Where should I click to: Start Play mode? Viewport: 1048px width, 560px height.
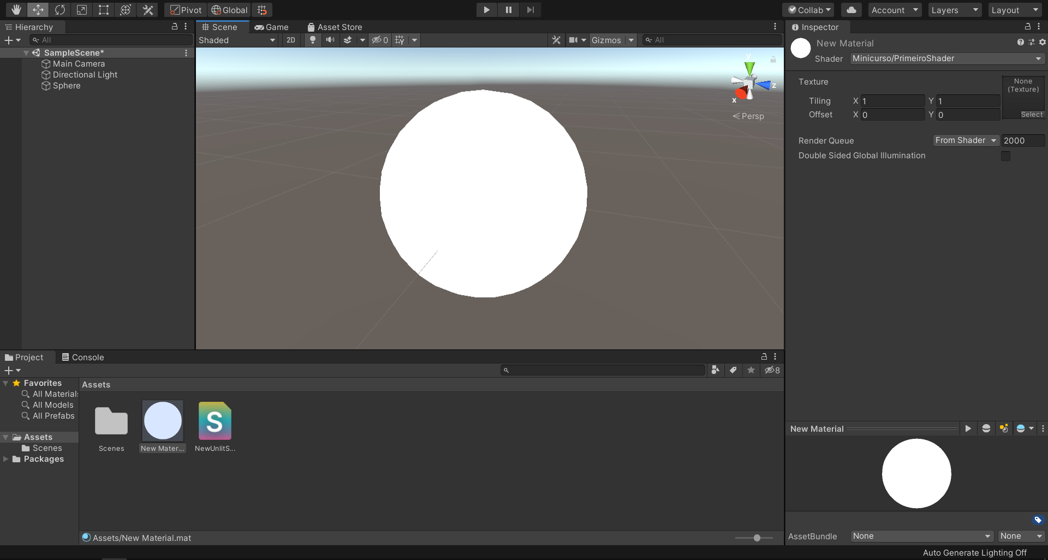(486, 10)
